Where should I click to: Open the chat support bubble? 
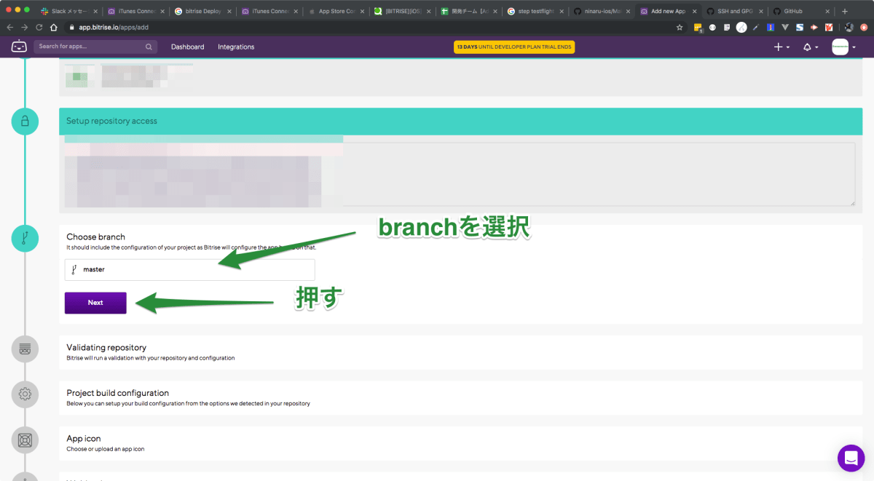(851, 458)
